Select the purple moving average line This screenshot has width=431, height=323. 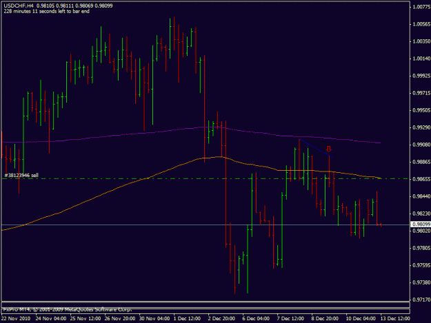(191, 134)
